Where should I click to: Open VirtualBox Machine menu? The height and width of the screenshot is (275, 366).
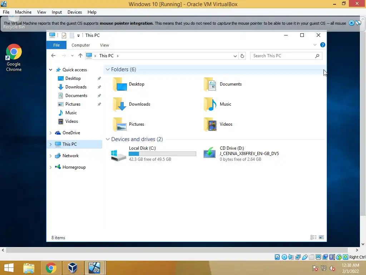(x=23, y=12)
